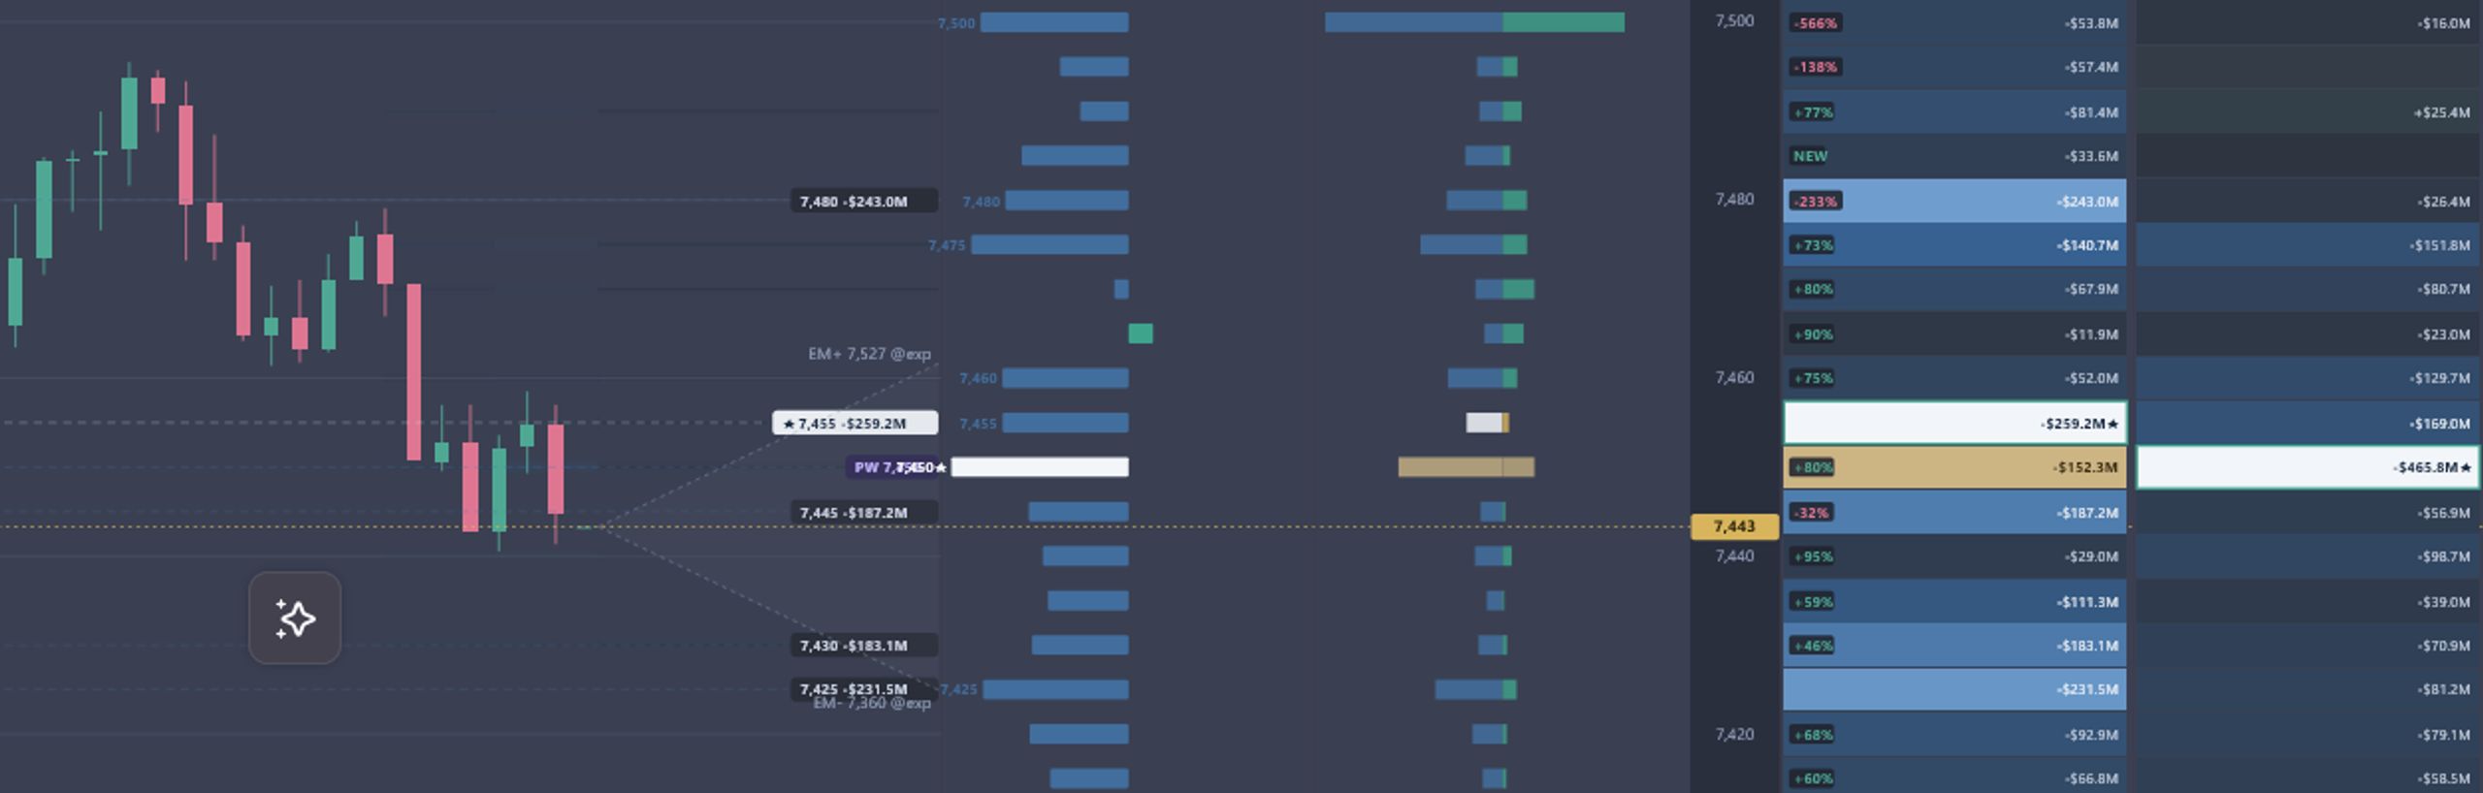Click the AI sparkle assistant button

(x=295, y=619)
